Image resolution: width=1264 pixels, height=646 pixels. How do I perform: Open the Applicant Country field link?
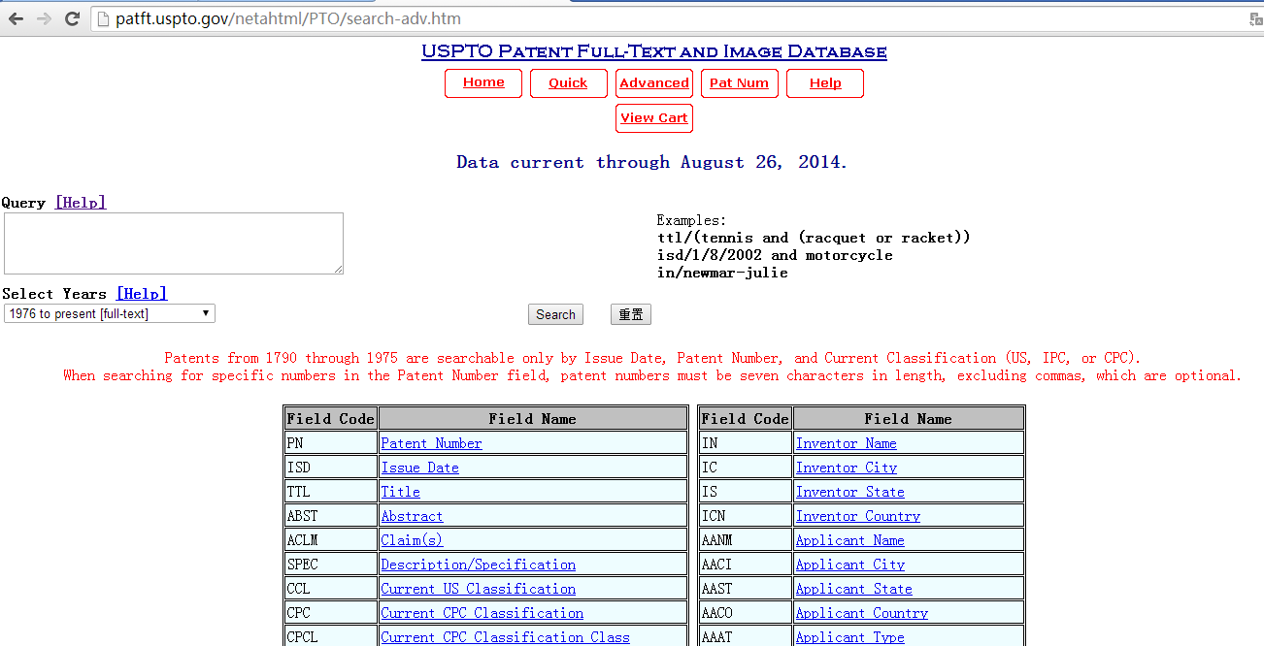861,613
